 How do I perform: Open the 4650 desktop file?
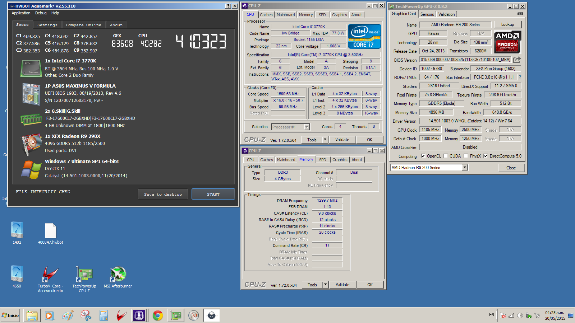coord(17,277)
